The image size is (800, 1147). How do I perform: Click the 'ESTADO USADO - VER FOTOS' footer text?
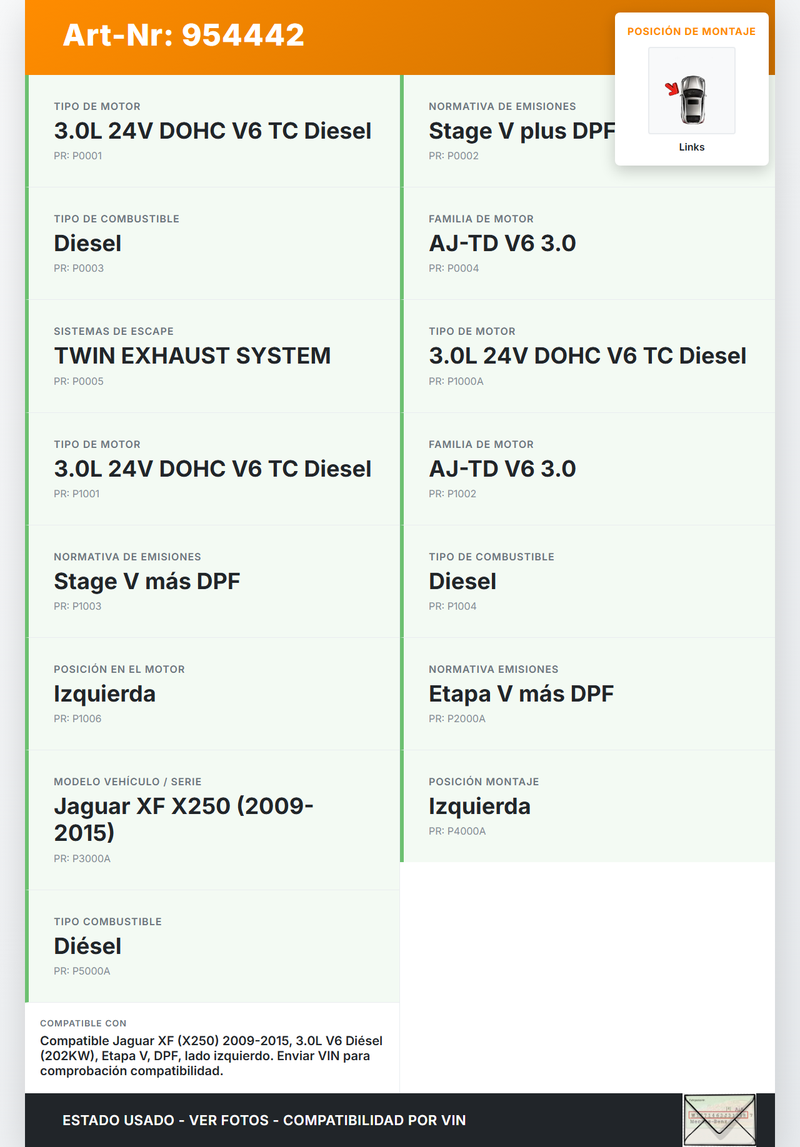tap(264, 1120)
